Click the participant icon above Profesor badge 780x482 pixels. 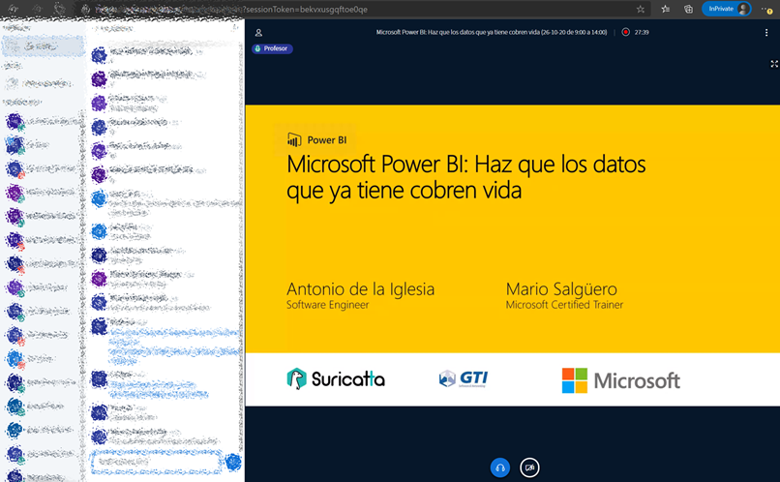[x=258, y=33]
